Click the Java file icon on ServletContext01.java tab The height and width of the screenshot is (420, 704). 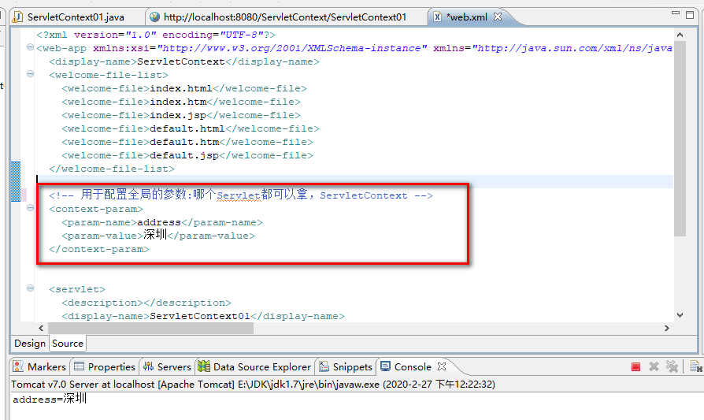pos(18,17)
